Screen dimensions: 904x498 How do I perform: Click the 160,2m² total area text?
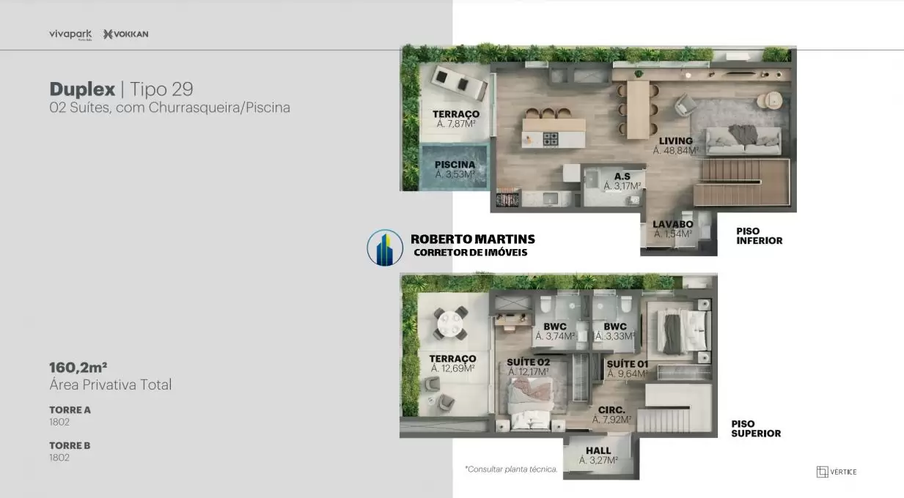pyautogui.click(x=78, y=368)
